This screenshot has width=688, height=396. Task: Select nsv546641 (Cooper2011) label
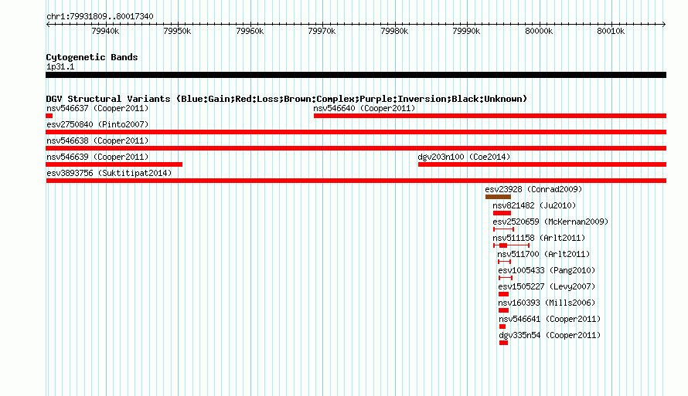coord(550,319)
